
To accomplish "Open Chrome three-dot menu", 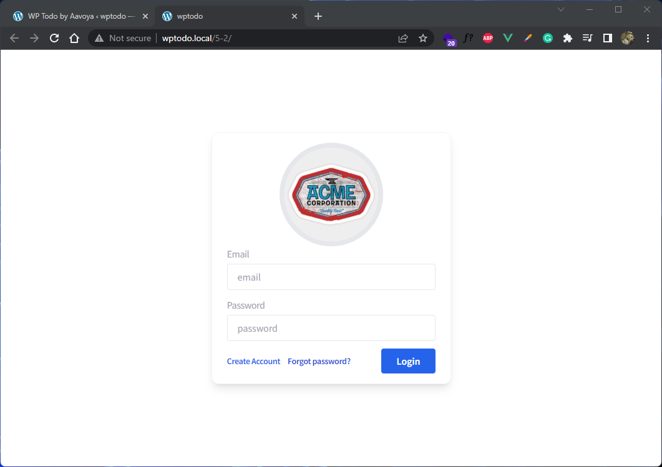I will (648, 39).
